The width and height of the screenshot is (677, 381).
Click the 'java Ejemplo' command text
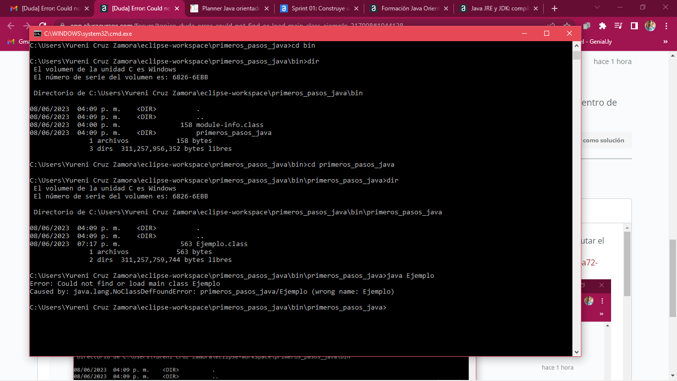[410, 276]
